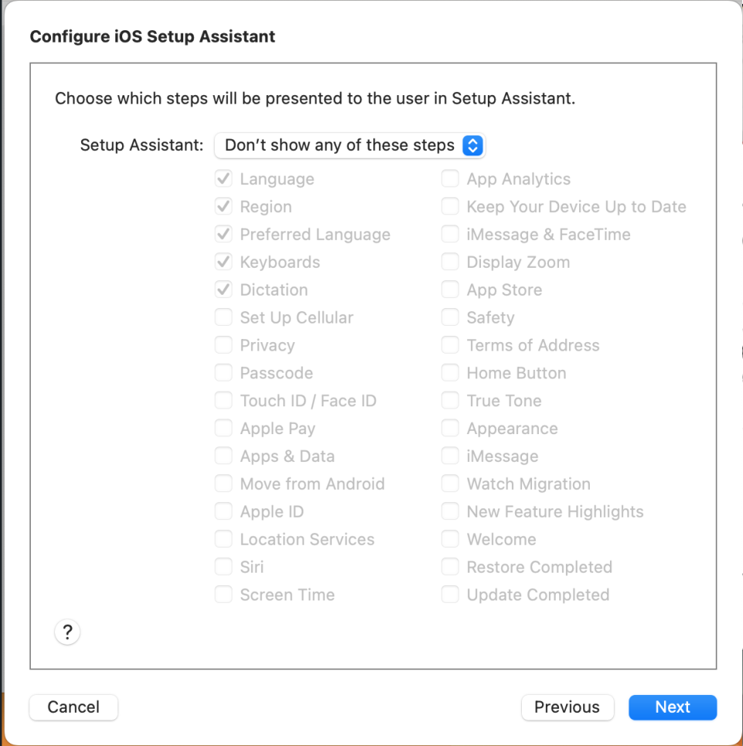The height and width of the screenshot is (746, 743).
Task: Cancel the Setup Assistant configuration
Action: 73,707
